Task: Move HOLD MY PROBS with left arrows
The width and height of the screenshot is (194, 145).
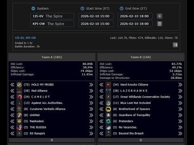Action: [13, 85]
